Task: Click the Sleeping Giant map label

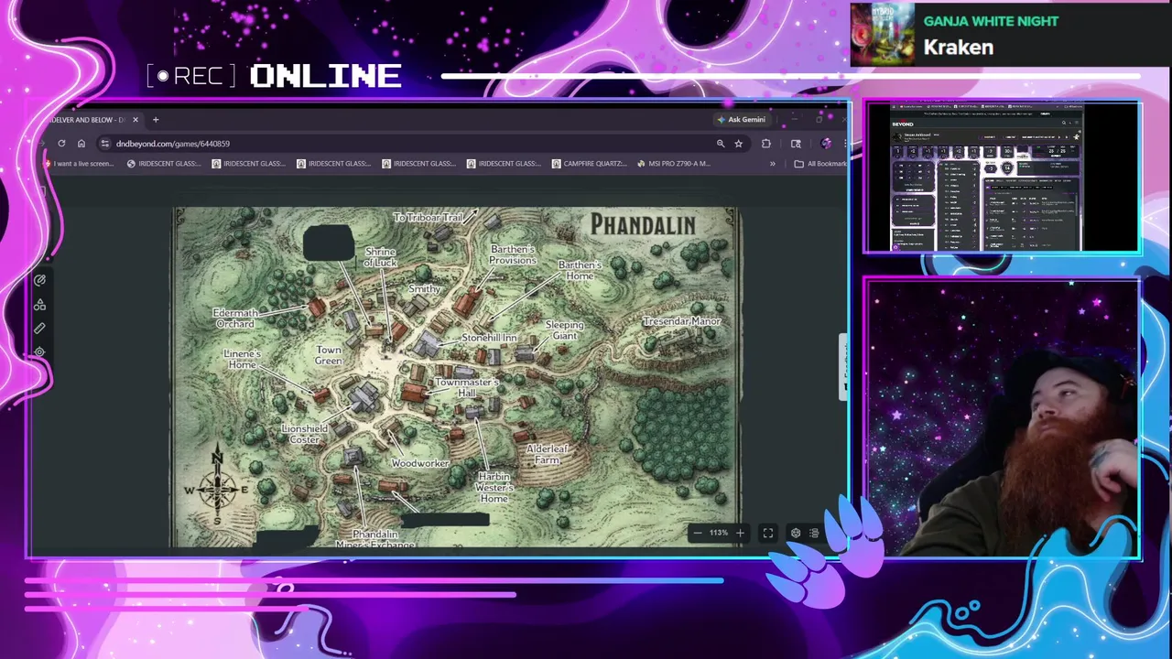Action: 565,330
